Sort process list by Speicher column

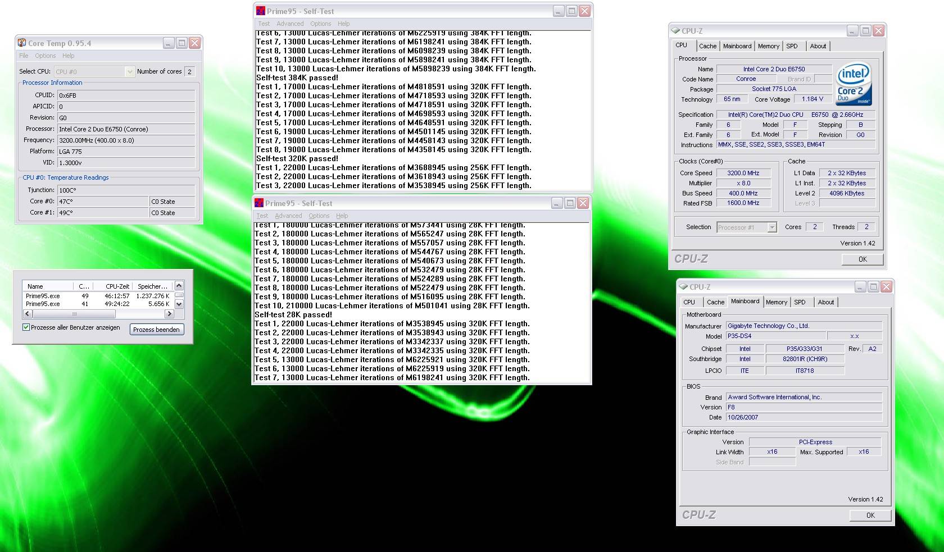point(152,286)
